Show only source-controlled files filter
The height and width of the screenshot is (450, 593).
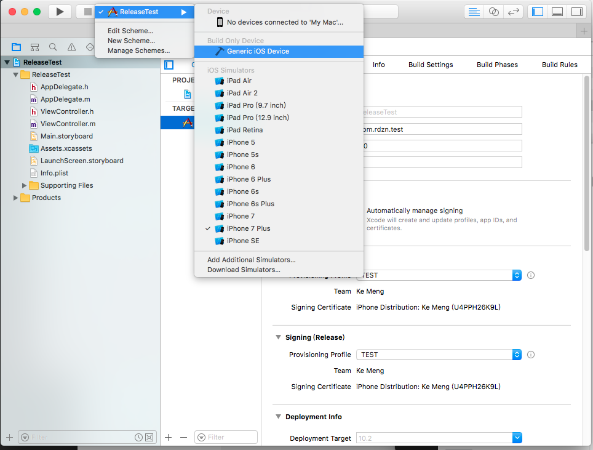(149, 437)
